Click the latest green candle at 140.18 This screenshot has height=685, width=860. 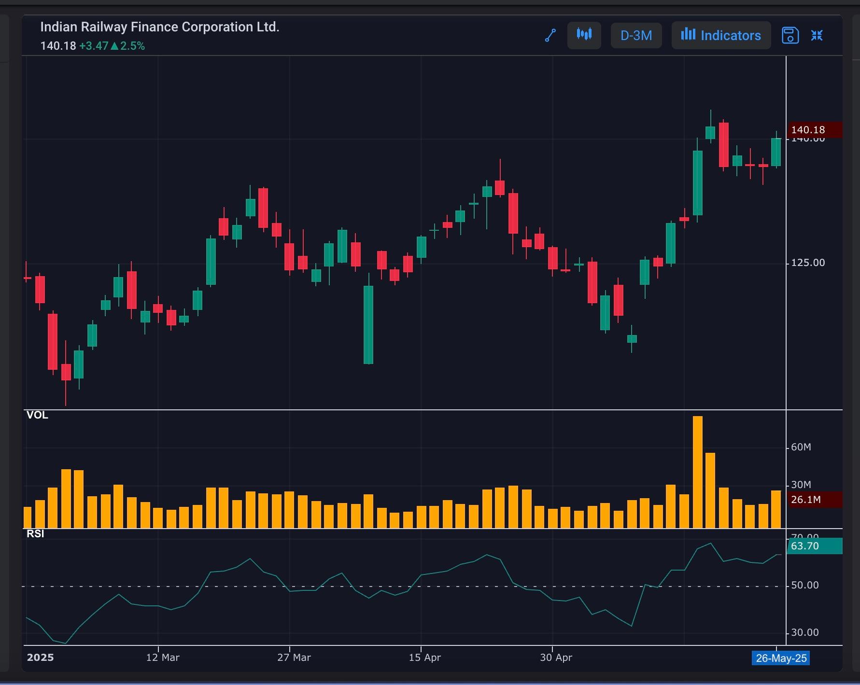[x=776, y=152]
